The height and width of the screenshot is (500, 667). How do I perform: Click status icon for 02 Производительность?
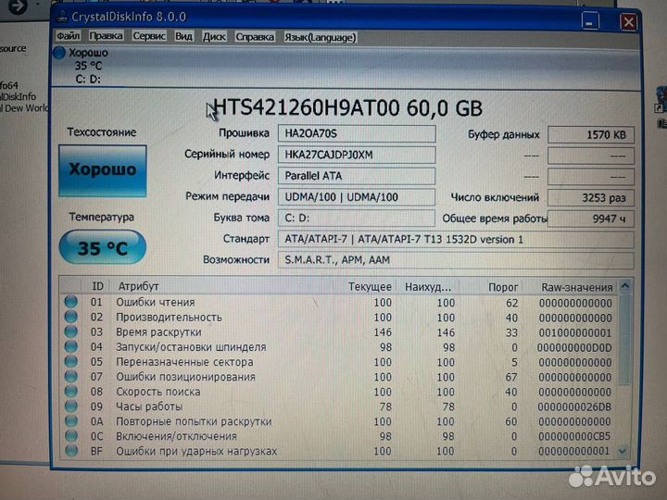pos(71,317)
